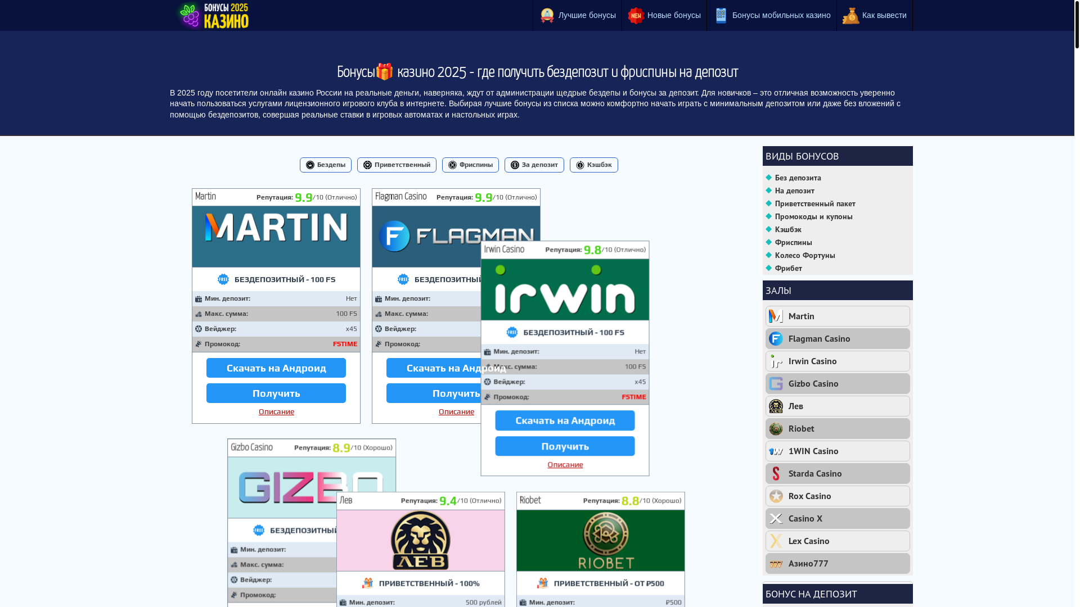Click FSTIME promo code in Irwin card
The image size is (1080, 607).
coord(634,397)
